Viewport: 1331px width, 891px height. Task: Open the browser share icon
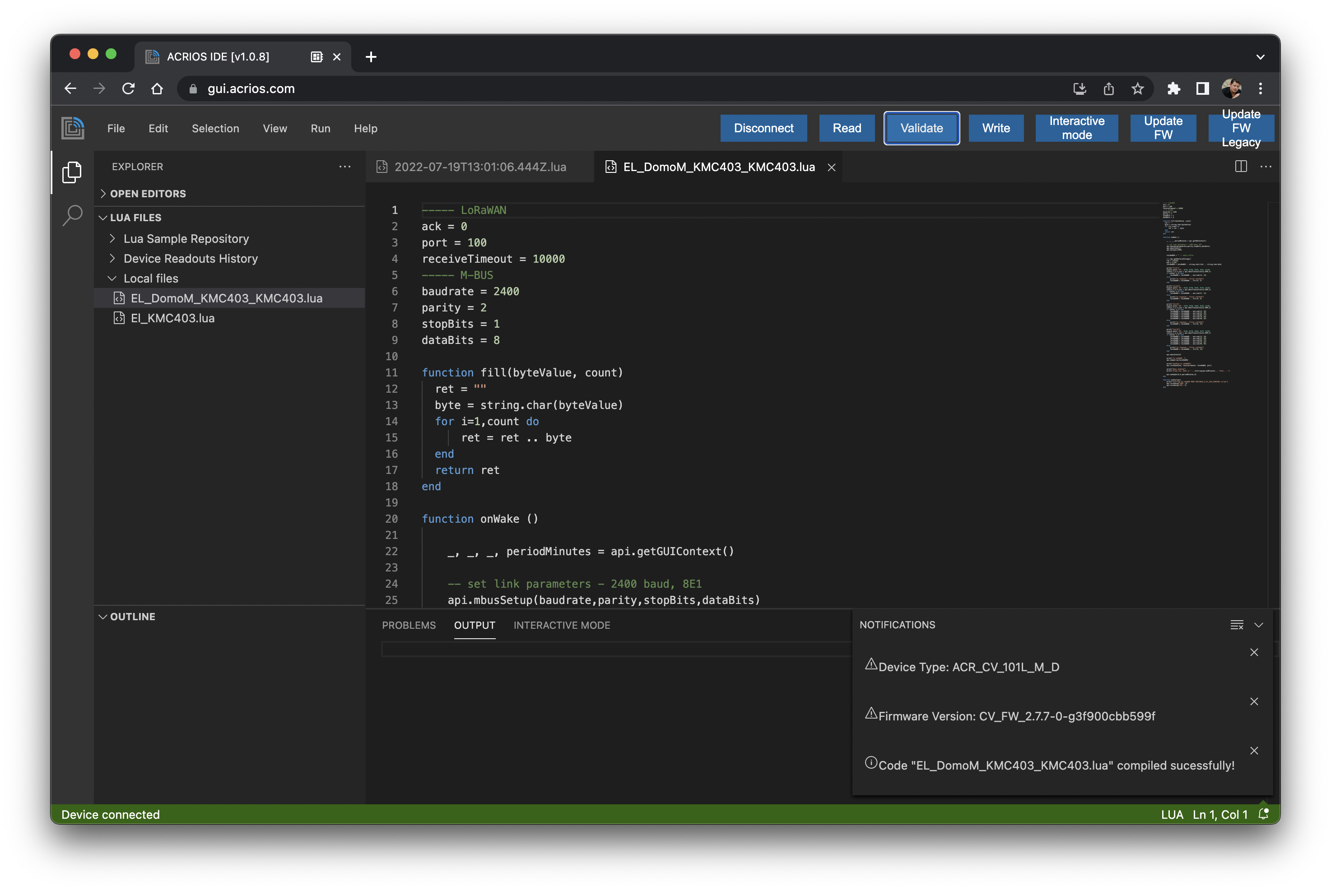pos(1108,88)
